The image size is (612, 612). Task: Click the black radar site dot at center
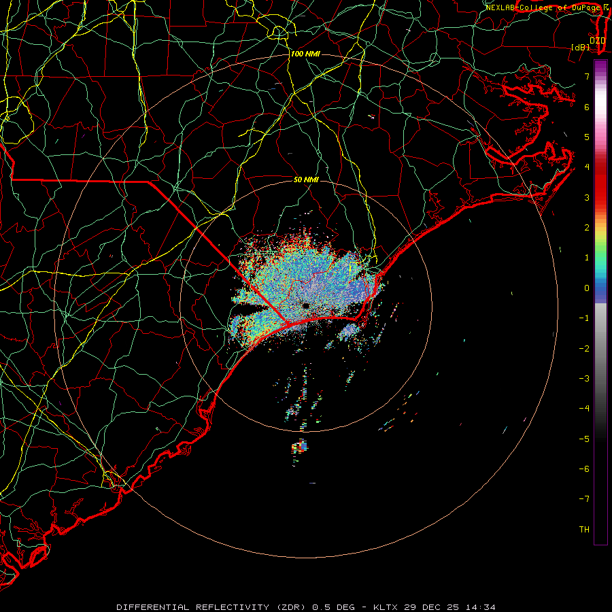coord(305,305)
